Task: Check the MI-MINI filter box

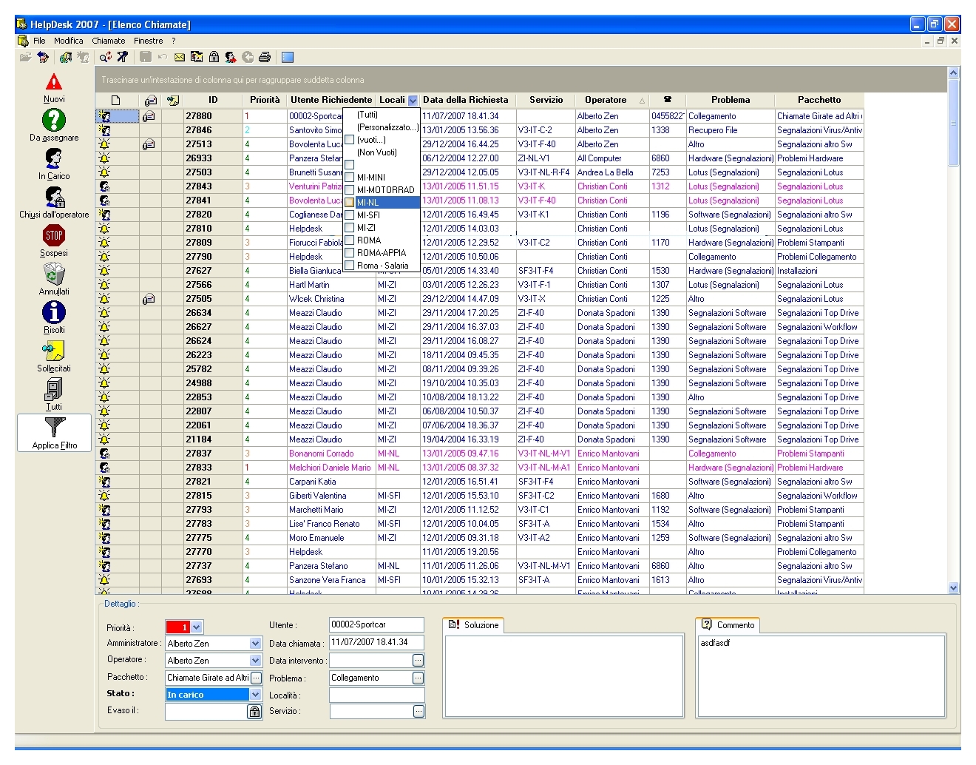Action: click(x=350, y=178)
